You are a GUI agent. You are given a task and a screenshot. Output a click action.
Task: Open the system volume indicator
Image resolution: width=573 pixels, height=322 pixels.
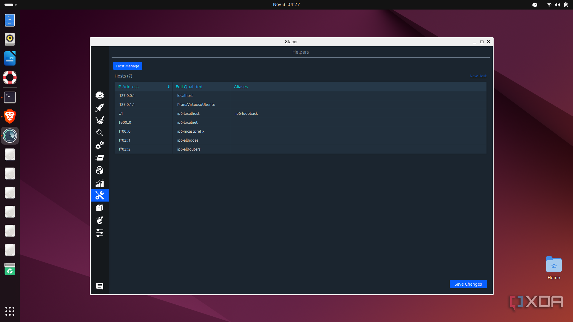pos(557,5)
